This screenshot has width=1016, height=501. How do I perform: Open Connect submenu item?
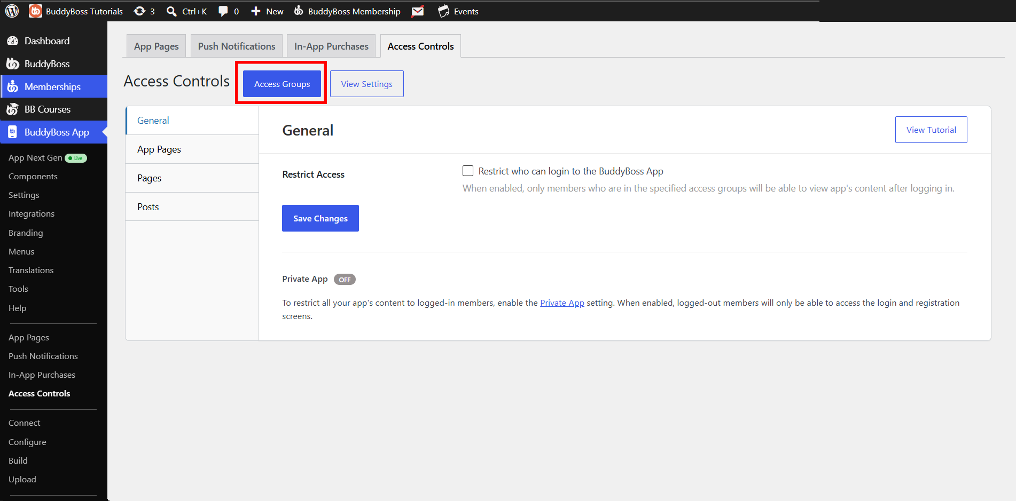pos(25,423)
